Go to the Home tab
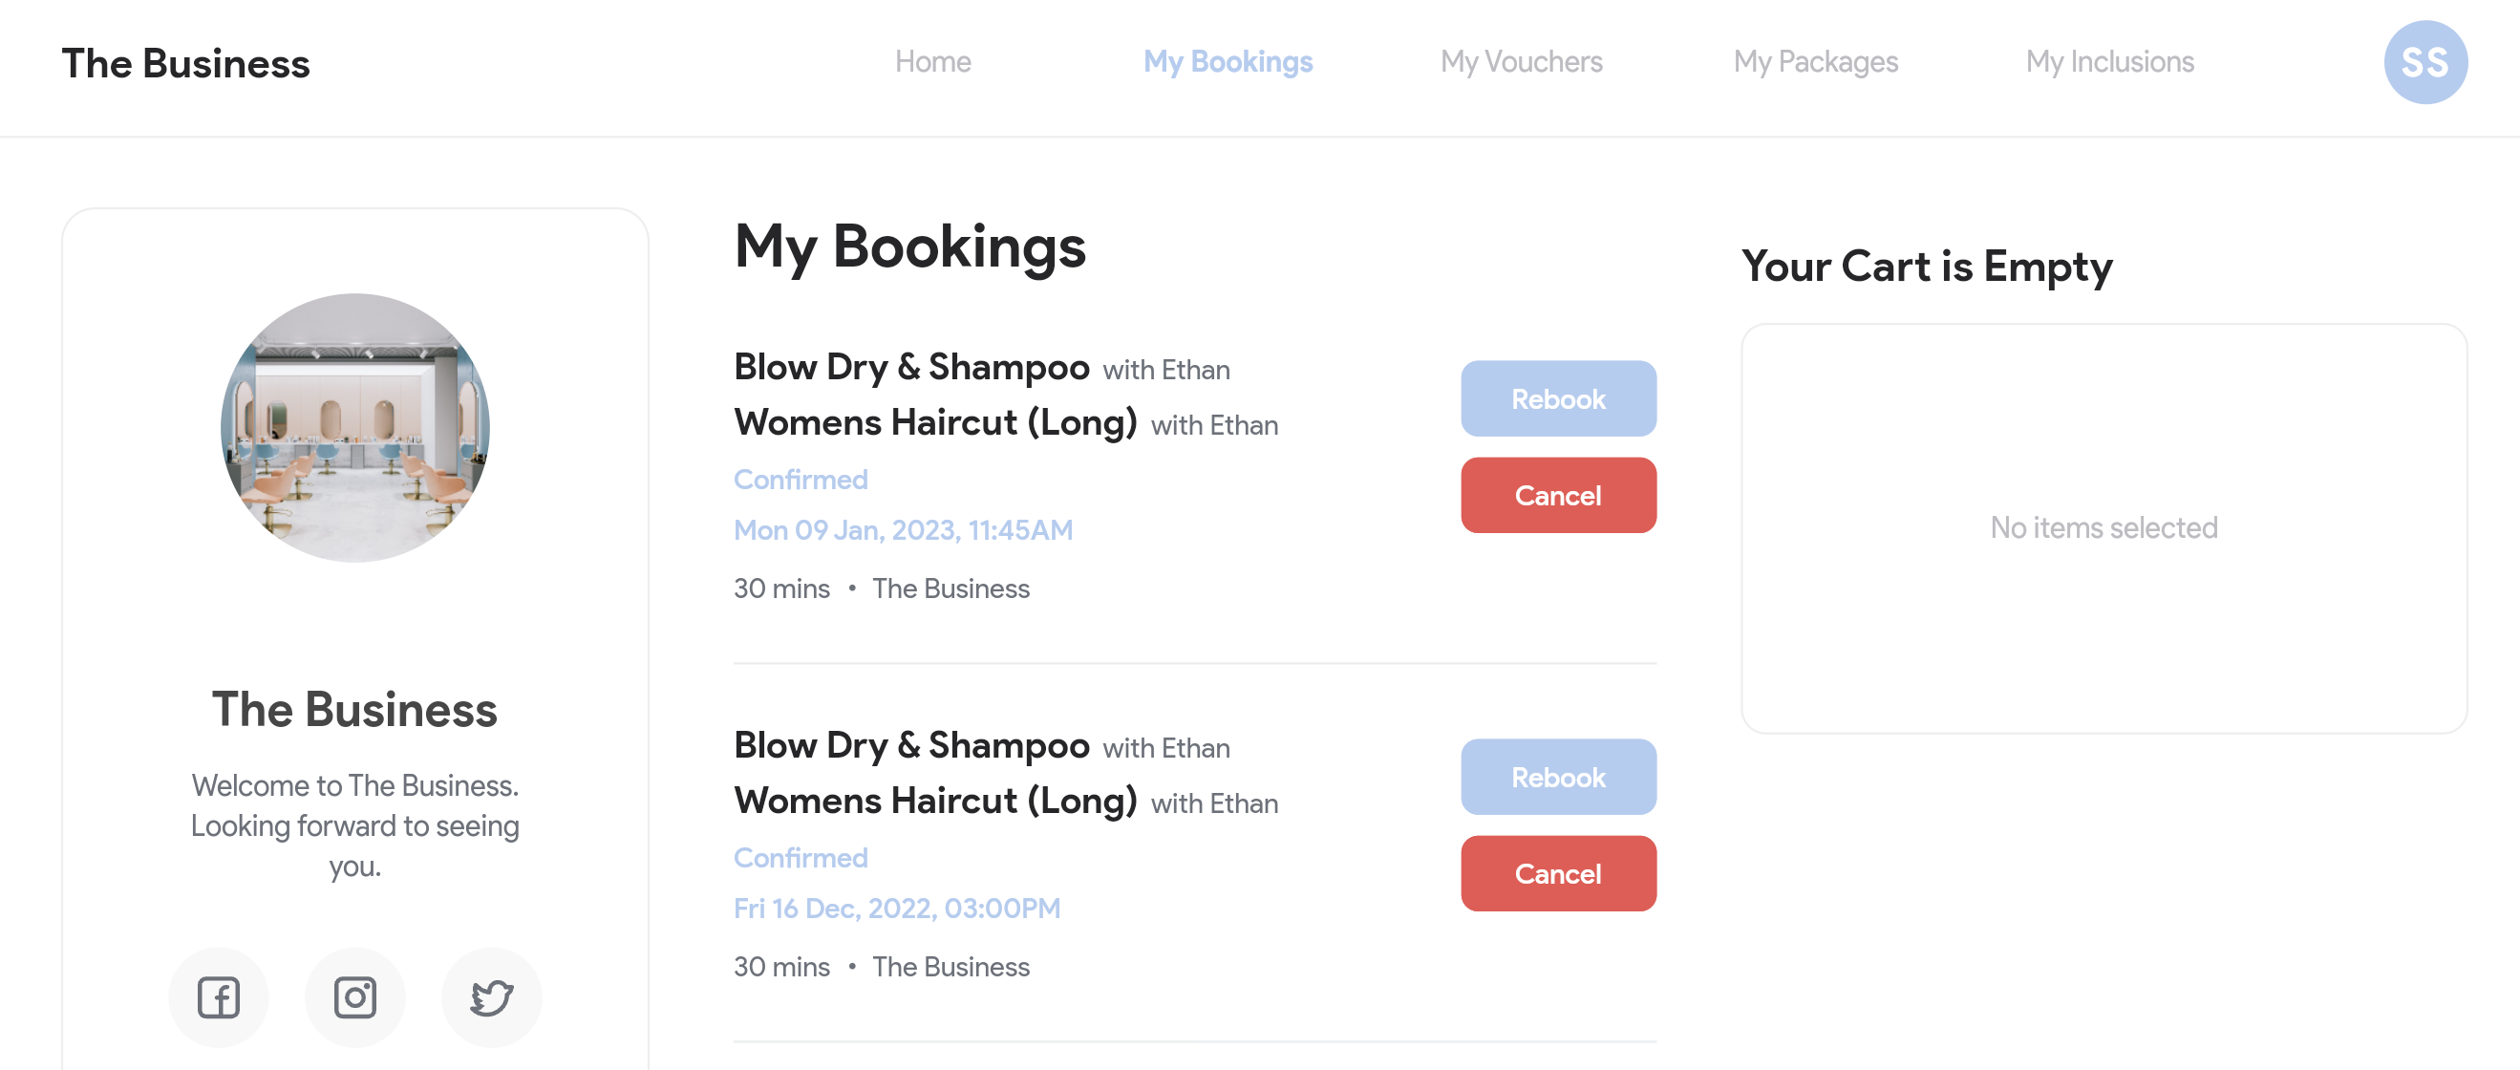 [932, 61]
